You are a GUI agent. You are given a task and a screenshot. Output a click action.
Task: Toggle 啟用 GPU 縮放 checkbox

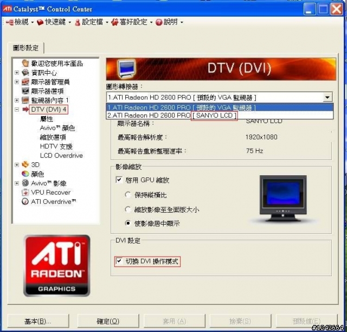pyautogui.click(x=119, y=180)
